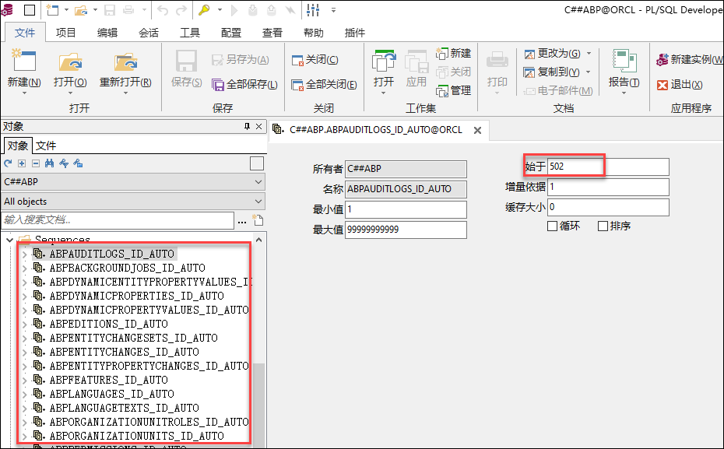This screenshot has width=724, height=449.
Task: Switch to the 文件 tab in object panel
Action: [x=46, y=146]
